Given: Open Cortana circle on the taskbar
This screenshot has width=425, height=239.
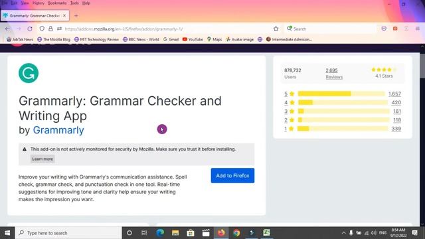Looking at the screenshot, I should pyautogui.click(x=129, y=233).
